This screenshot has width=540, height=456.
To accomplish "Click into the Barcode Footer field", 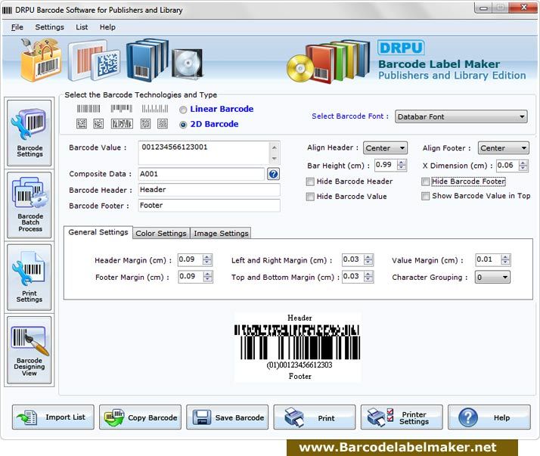I will pyautogui.click(x=209, y=206).
